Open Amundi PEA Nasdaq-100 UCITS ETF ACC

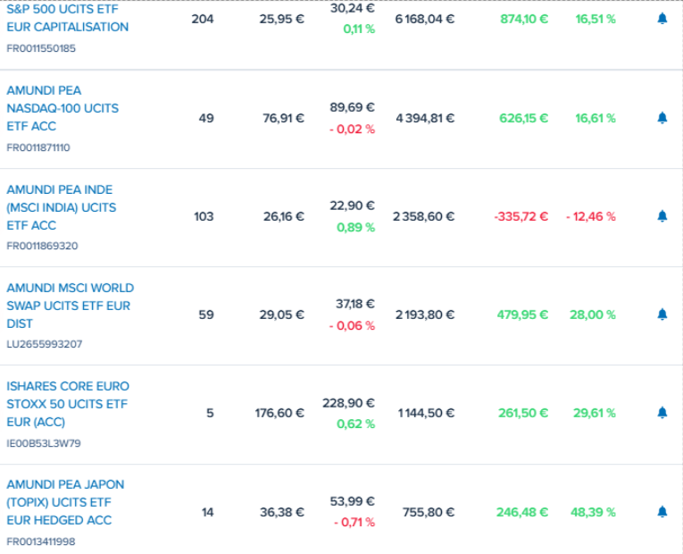tap(62, 108)
